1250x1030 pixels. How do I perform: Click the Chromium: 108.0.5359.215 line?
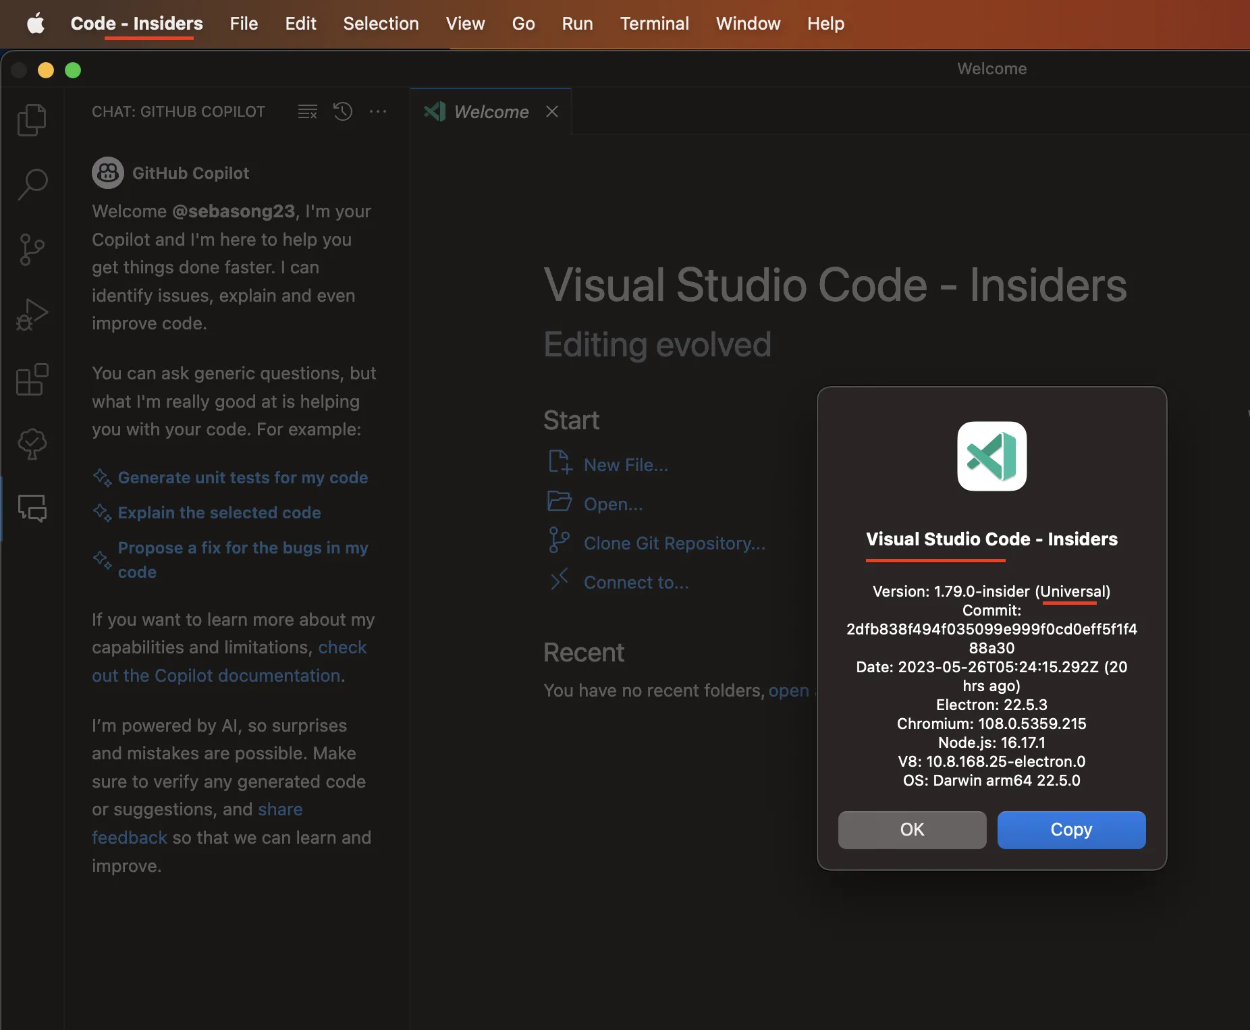991,724
